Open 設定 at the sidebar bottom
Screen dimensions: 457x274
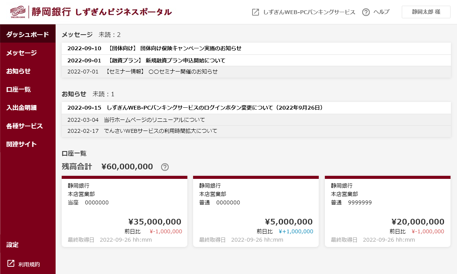(13, 245)
